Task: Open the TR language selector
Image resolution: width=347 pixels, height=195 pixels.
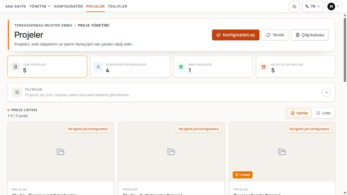Action: coord(313,6)
